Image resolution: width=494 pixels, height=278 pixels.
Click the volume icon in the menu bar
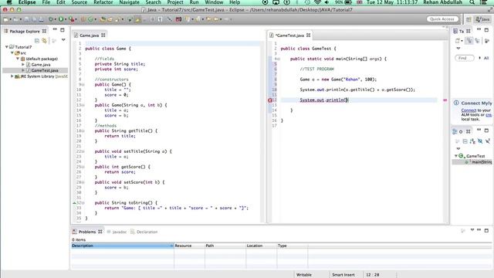pos(327,2)
